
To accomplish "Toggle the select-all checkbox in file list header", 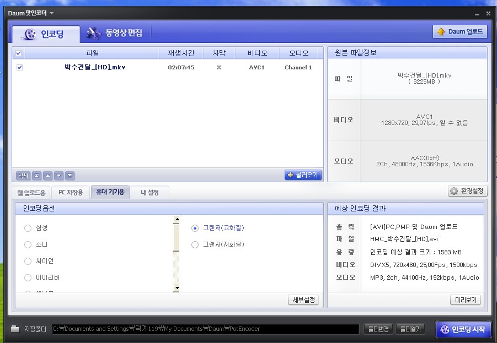I will point(18,53).
